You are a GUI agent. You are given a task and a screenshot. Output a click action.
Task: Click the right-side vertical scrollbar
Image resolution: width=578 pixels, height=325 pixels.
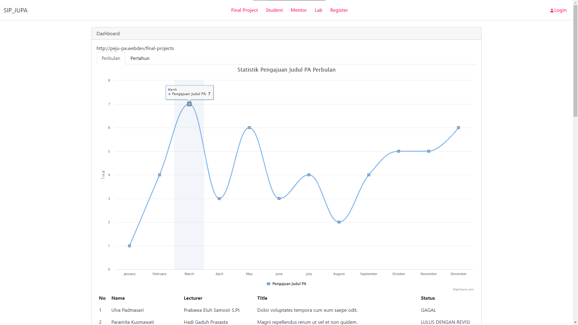(x=575, y=60)
